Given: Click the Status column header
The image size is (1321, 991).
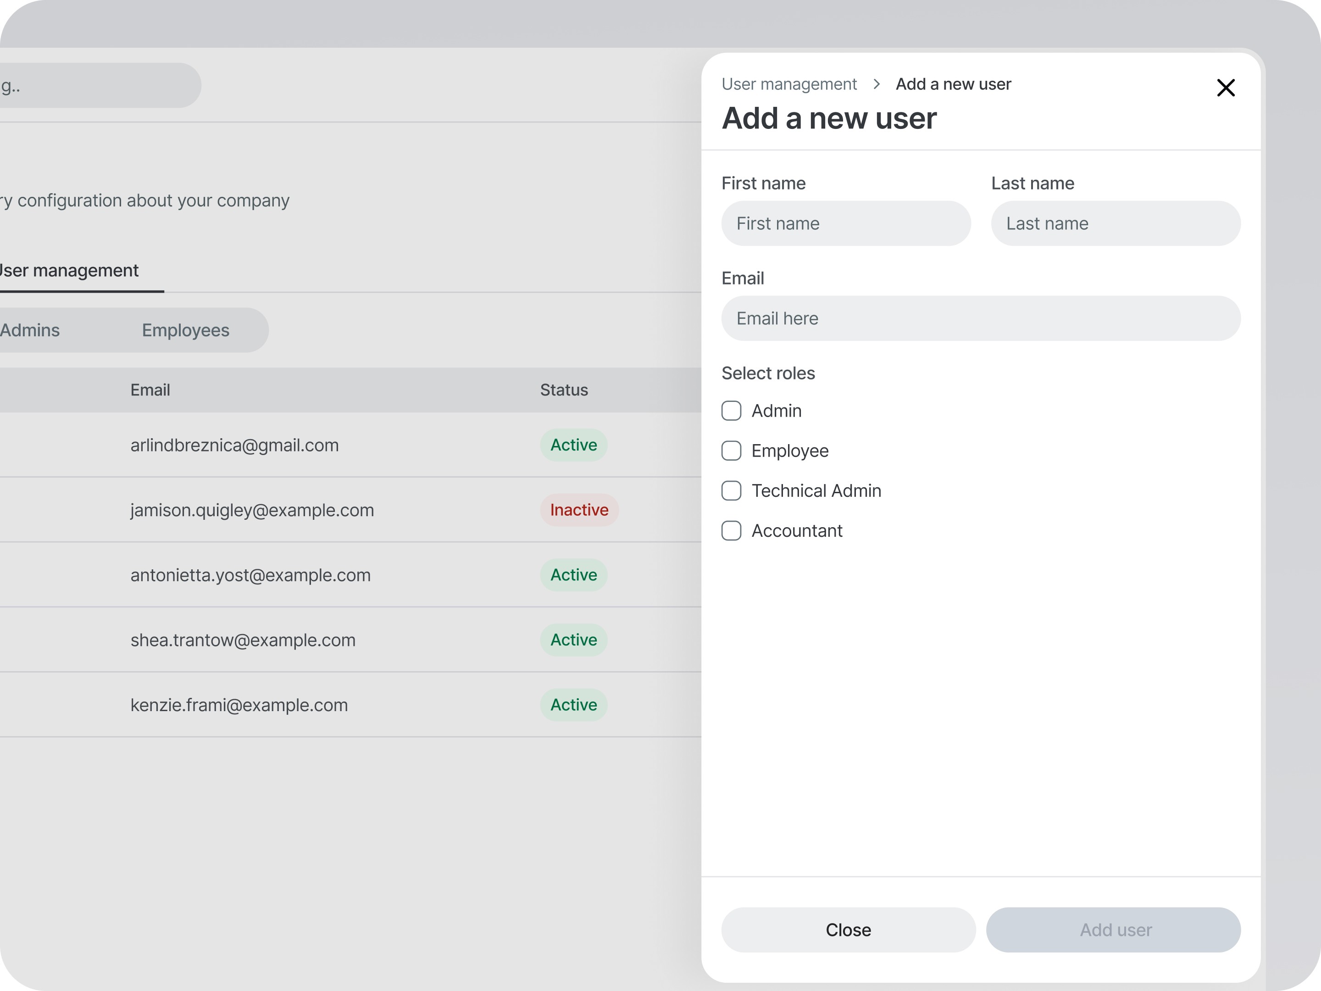Looking at the screenshot, I should [564, 390].
